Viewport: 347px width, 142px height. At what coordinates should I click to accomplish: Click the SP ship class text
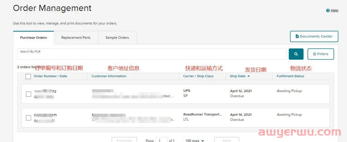click(x=185, y=96)
